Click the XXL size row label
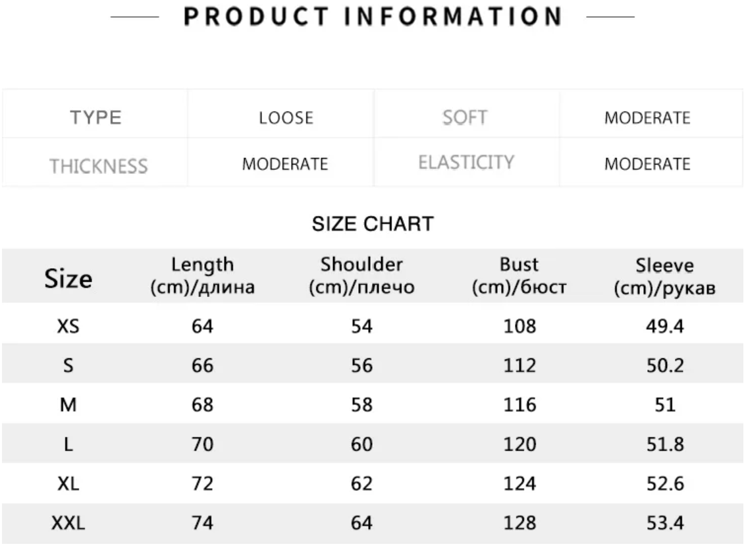The width and height of the screenshot is (744, 544). [x=68, y=523]
